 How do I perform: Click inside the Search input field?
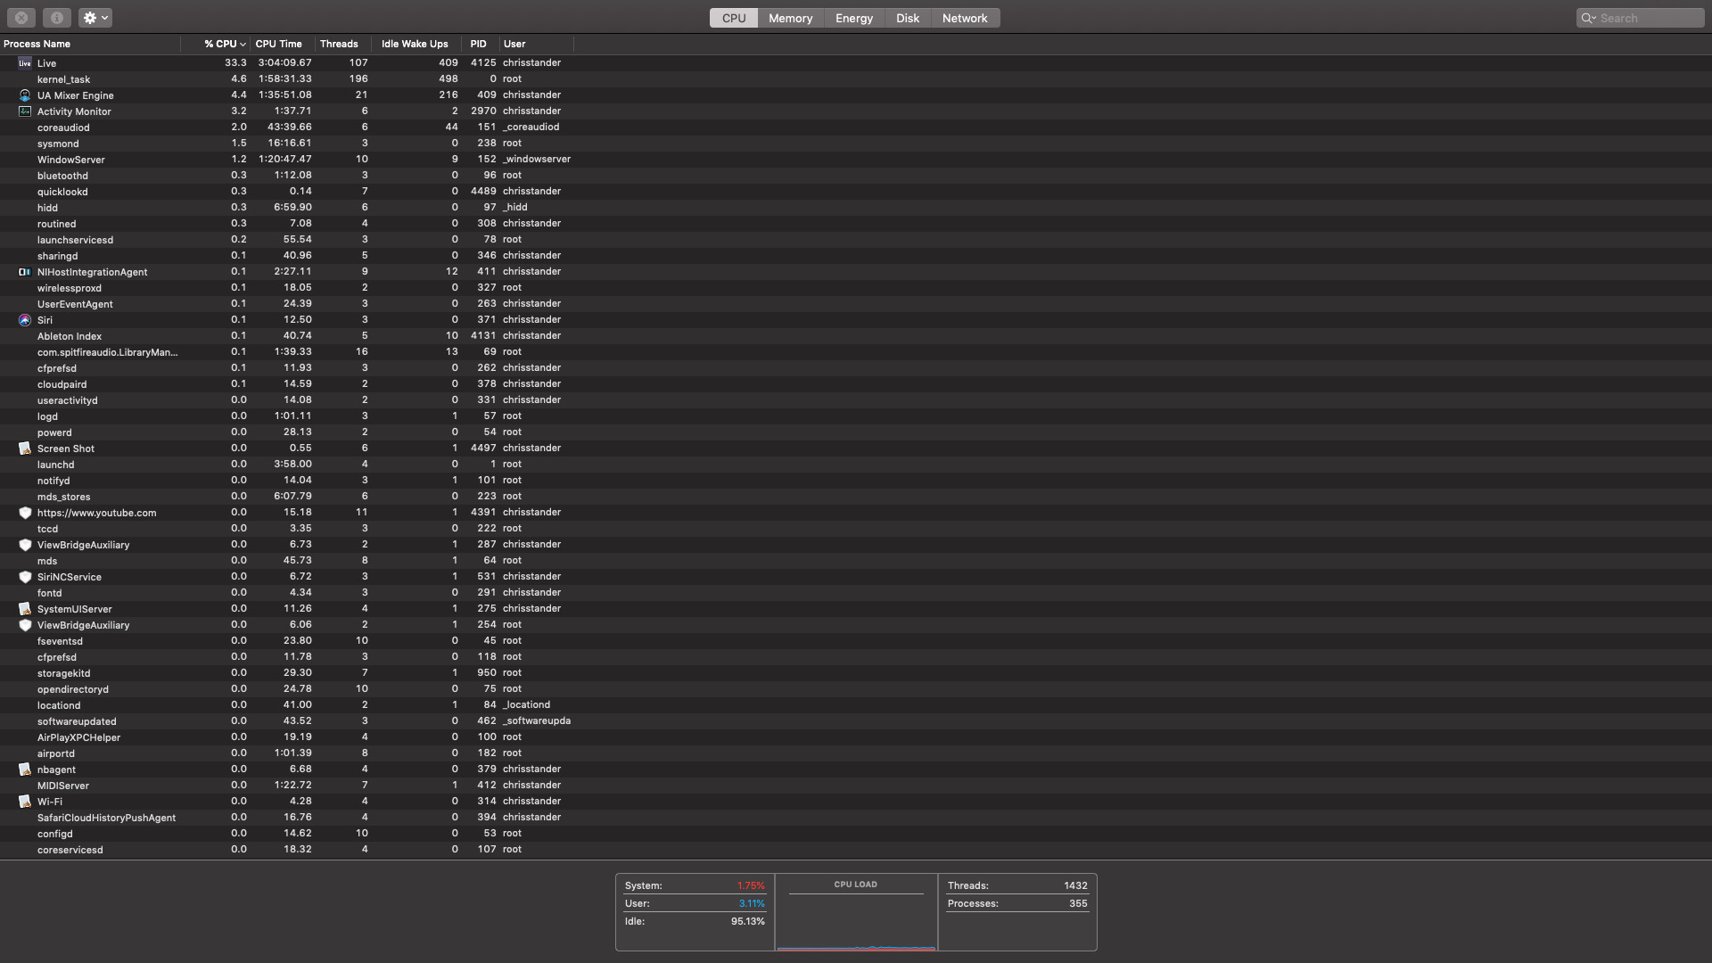pyautogui.click(x=1648, y=18)
